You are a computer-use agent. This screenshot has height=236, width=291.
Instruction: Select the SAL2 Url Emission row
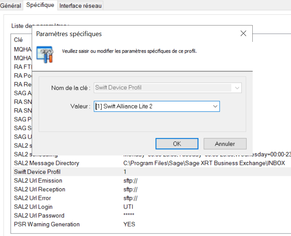(x=38, y=181)
